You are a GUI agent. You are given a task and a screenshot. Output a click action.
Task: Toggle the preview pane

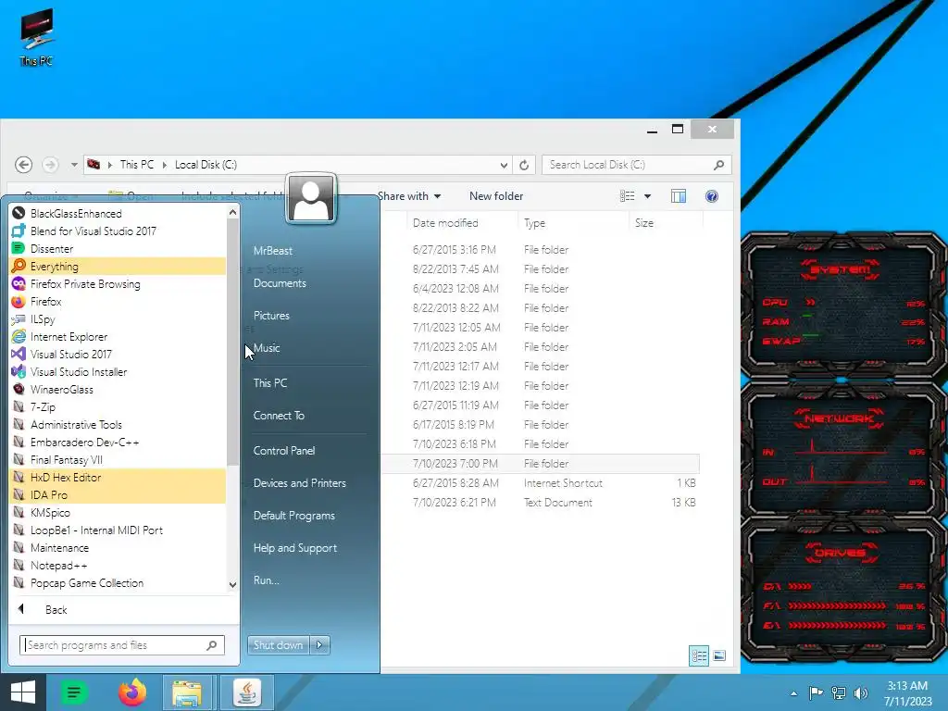pyautogui.click(x=679, y=196)
